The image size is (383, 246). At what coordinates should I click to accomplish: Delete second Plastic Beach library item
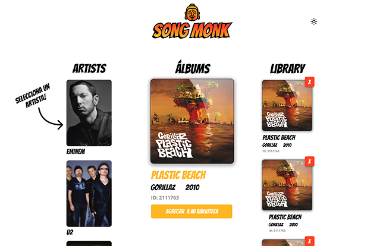click(309, 161)
